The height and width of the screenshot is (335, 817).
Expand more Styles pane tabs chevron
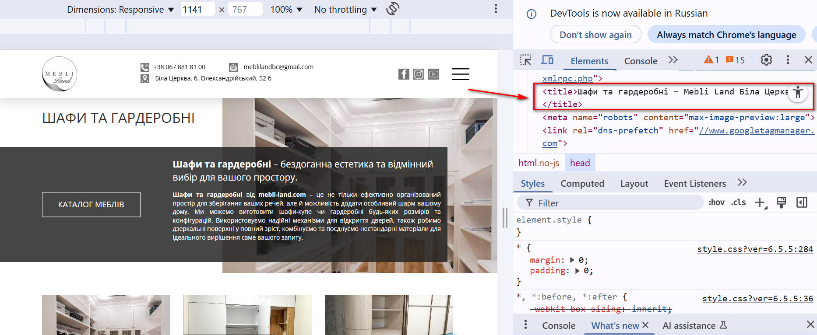742,183
